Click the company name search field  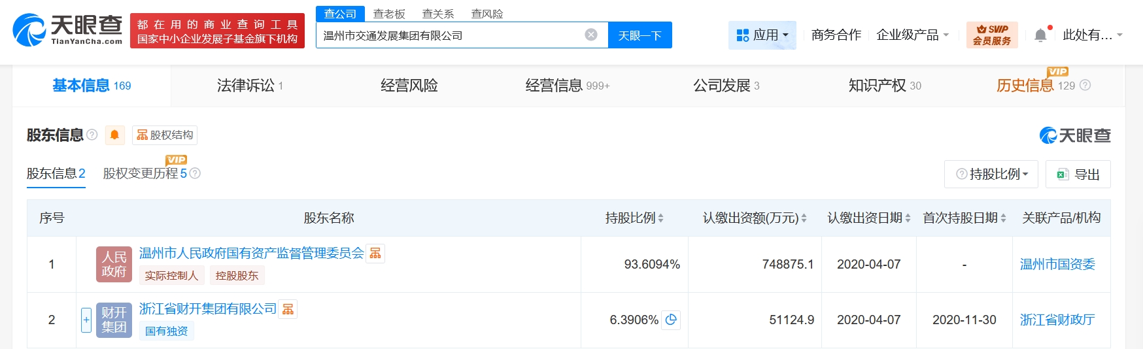pyautogui.click(x=450, y=35)
